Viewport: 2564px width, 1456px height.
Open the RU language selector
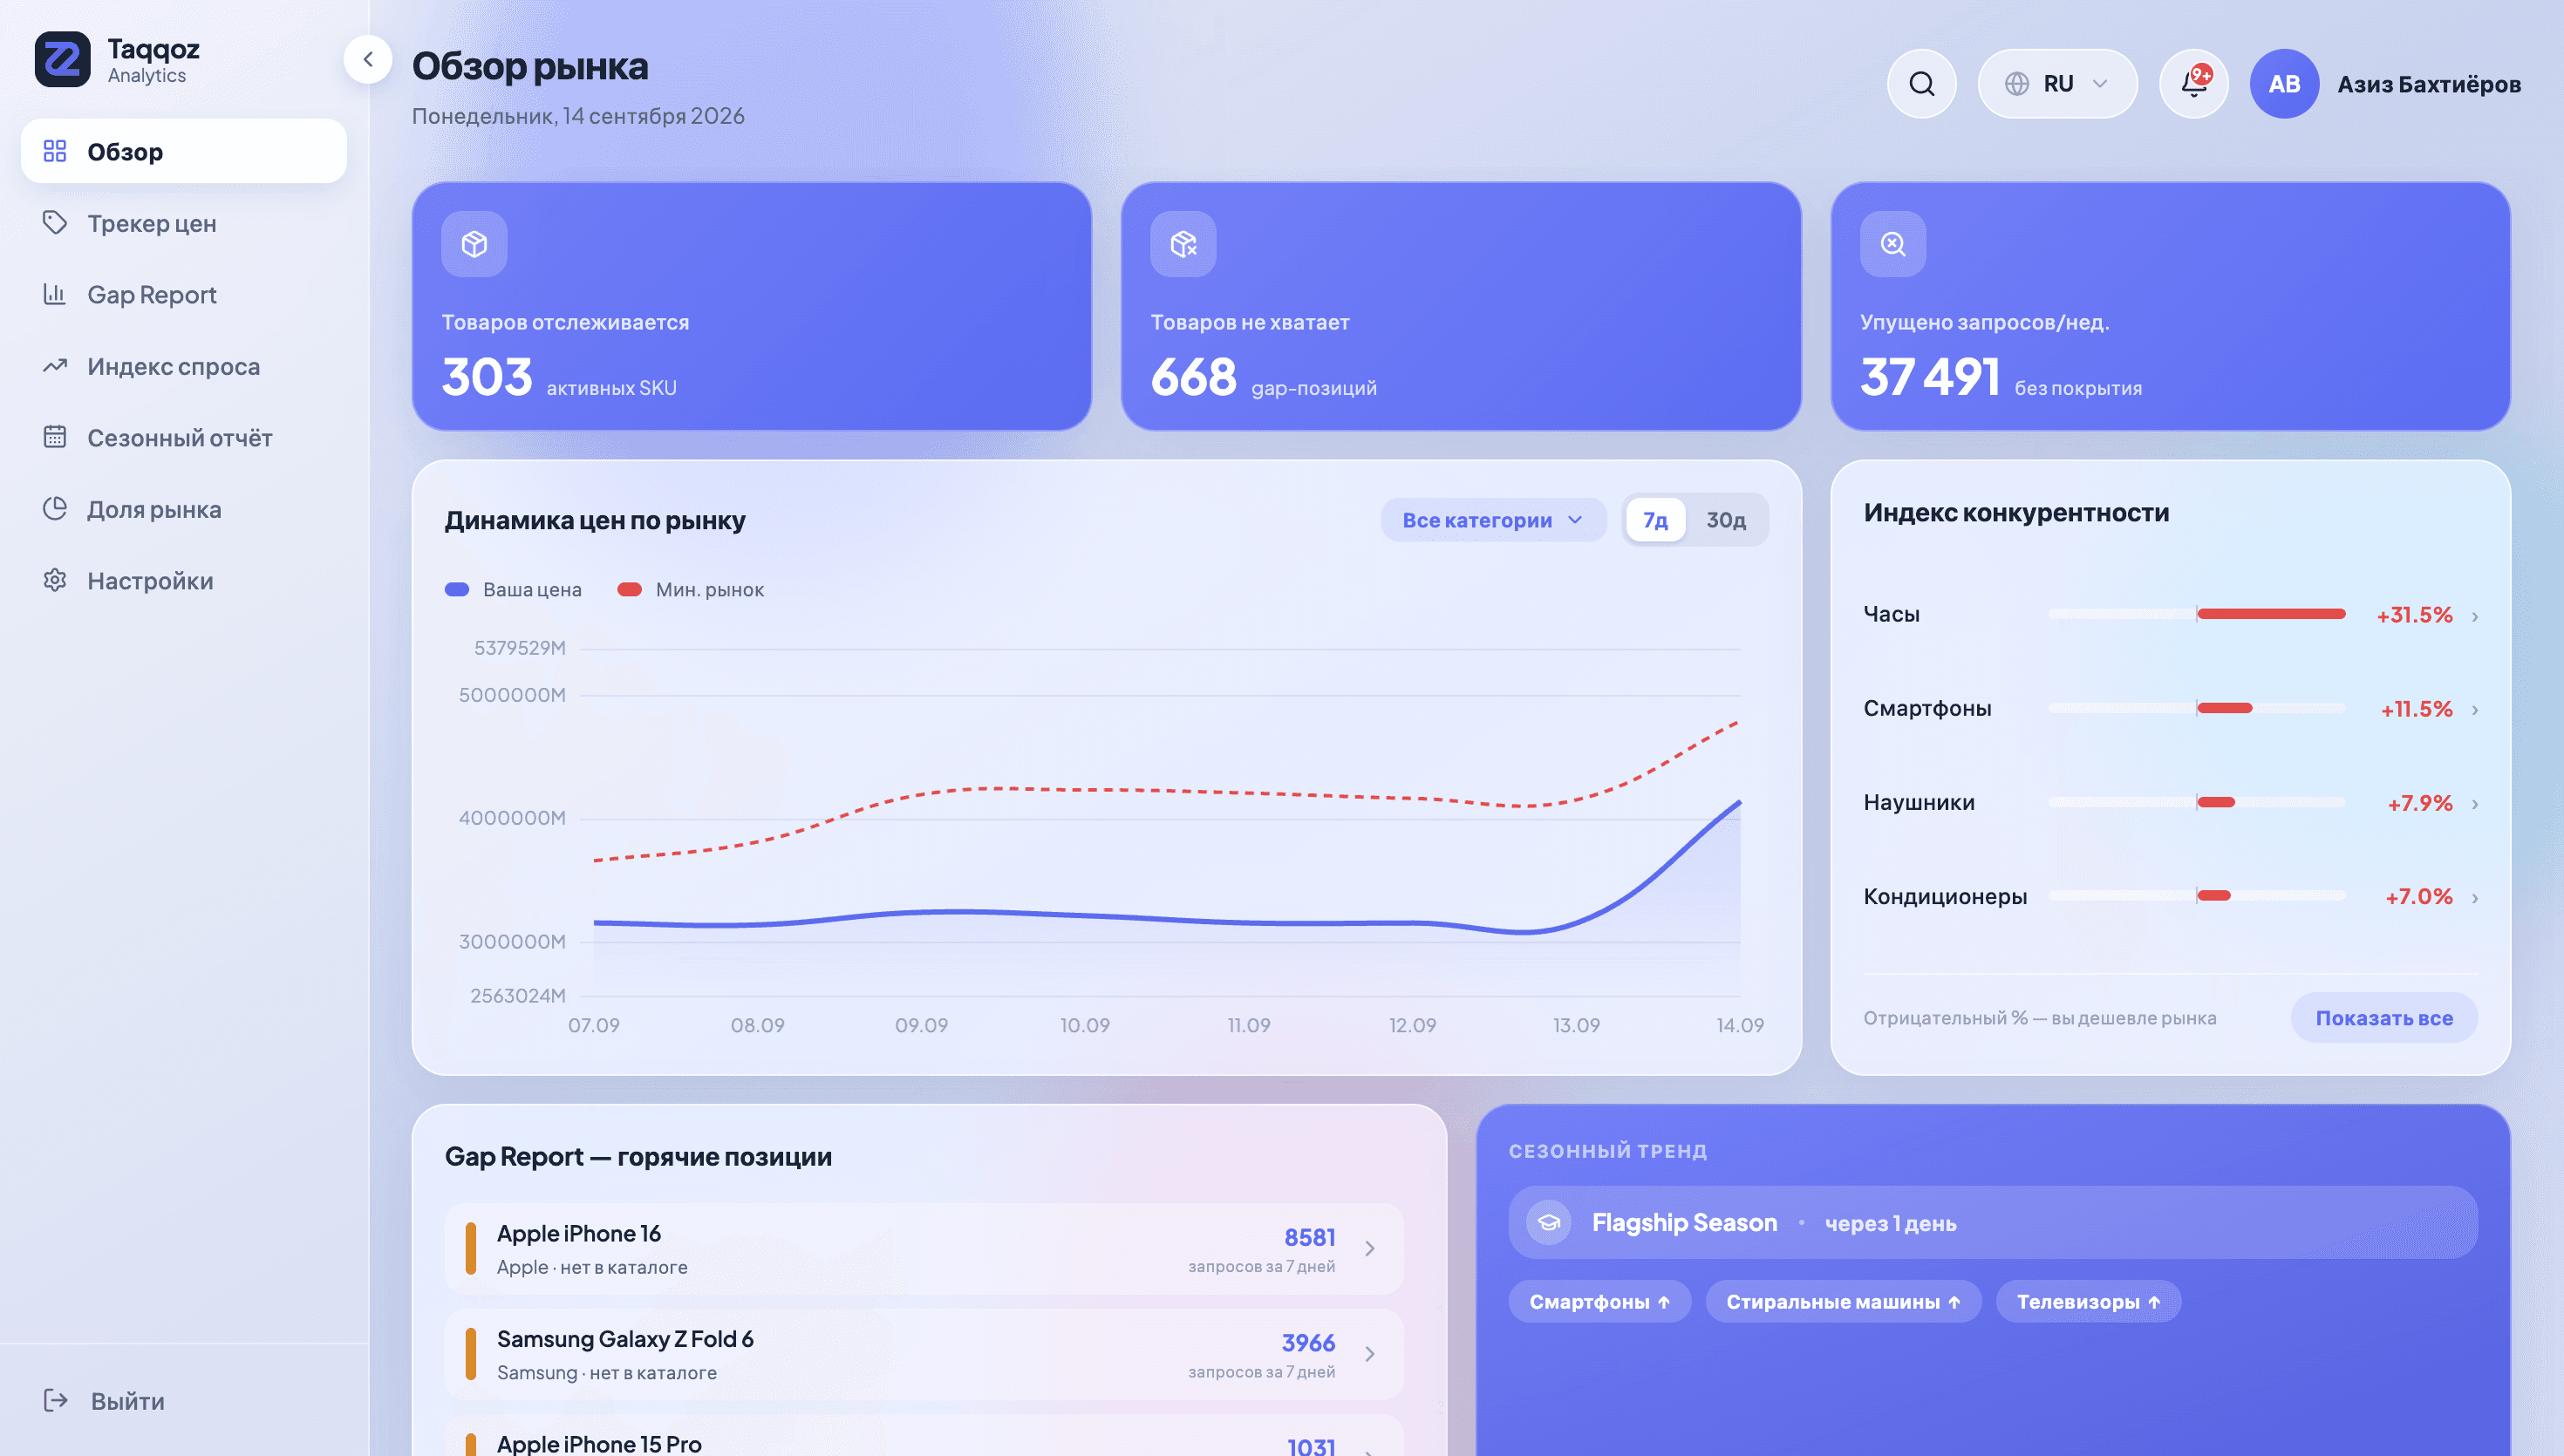point(2057,84)
